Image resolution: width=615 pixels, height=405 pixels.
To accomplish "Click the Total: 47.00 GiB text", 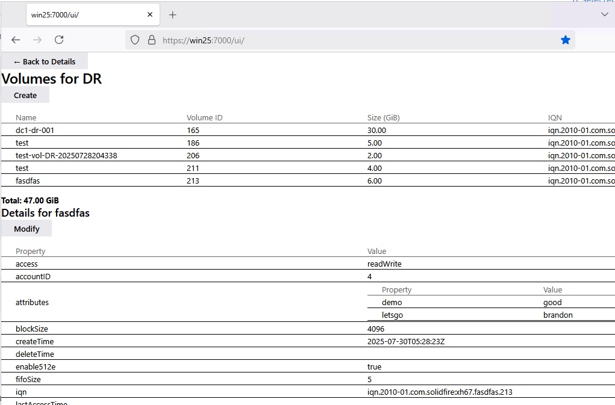I will 30,200.
